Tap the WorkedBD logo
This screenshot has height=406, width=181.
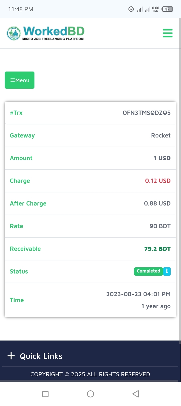(x=46, y=33)
